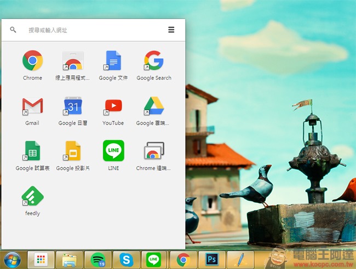Open the Google Drive app icon
Screen dimensions: 356x269
pos(154,106)
